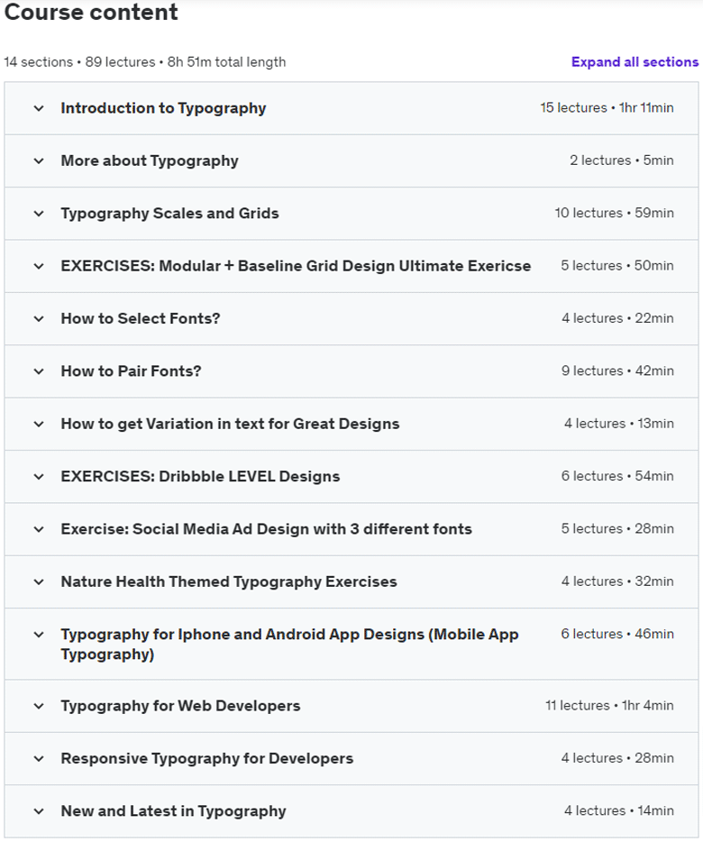This screenshot has height=842, width=703.
Task: Expand chevron beside More about Typography
Action: pyautogui.click(x=39, y=161)
